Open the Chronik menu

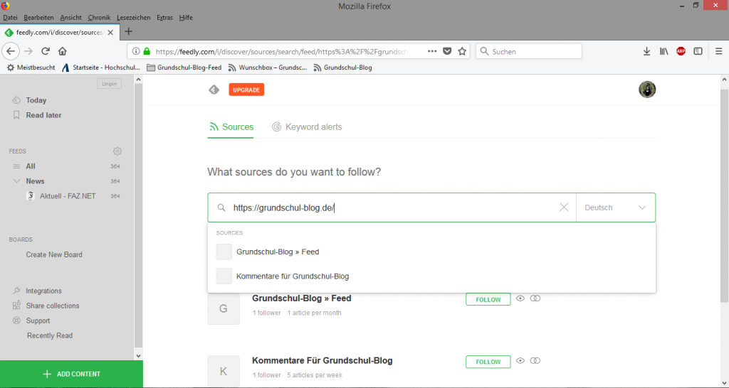coord(99,18)
